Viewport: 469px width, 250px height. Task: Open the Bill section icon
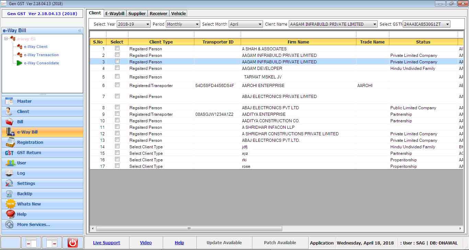coord(10,122)
